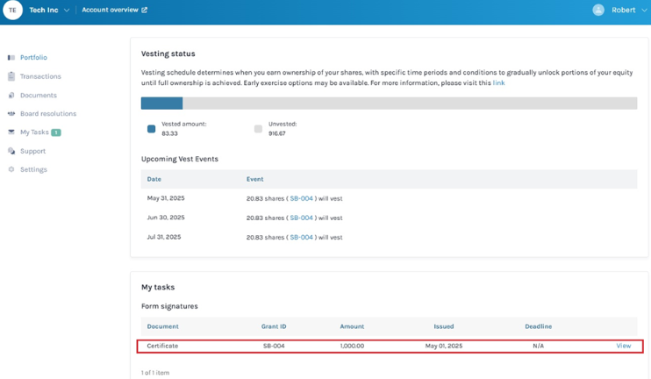Expand the Tech Inc company dropdown
Viewport: 651px width, 379px height.
click(67, 10)
